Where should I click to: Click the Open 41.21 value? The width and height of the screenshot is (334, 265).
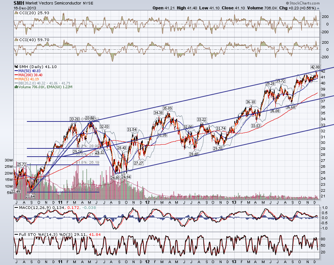tap(164, 8)
